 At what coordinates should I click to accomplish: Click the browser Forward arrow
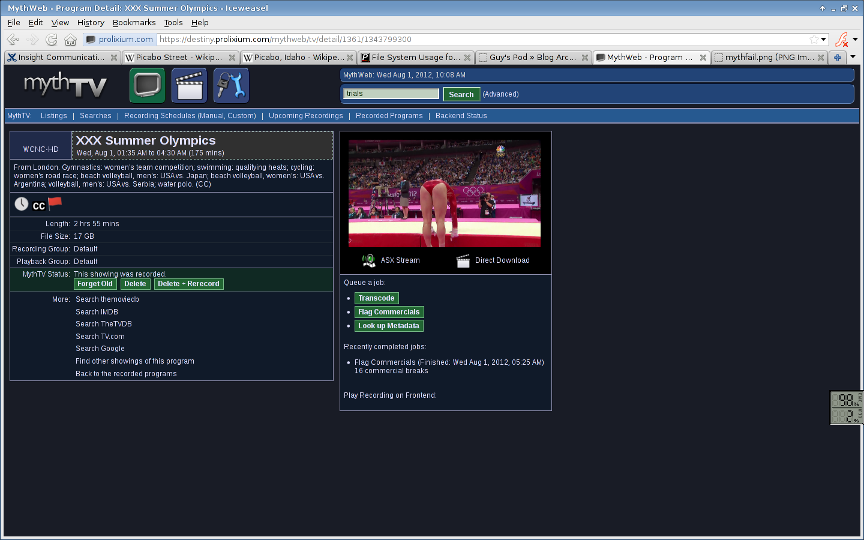32,40
